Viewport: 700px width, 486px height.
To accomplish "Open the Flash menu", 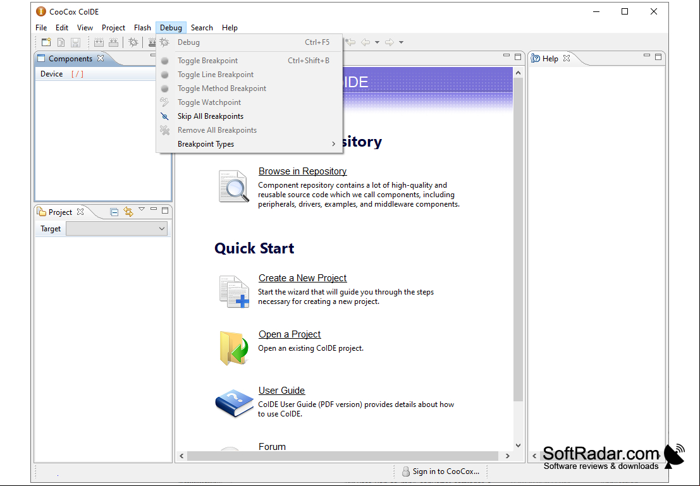I will [x=142, y=28].
